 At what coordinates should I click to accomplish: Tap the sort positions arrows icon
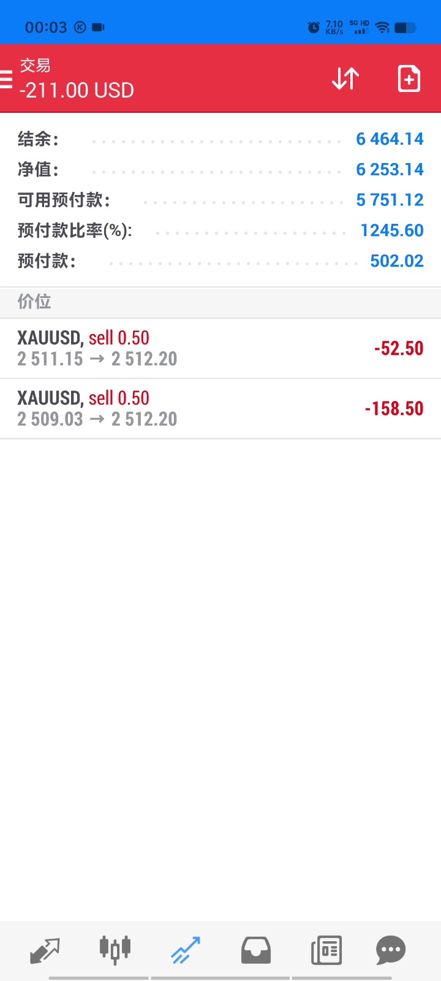[345, 79]
